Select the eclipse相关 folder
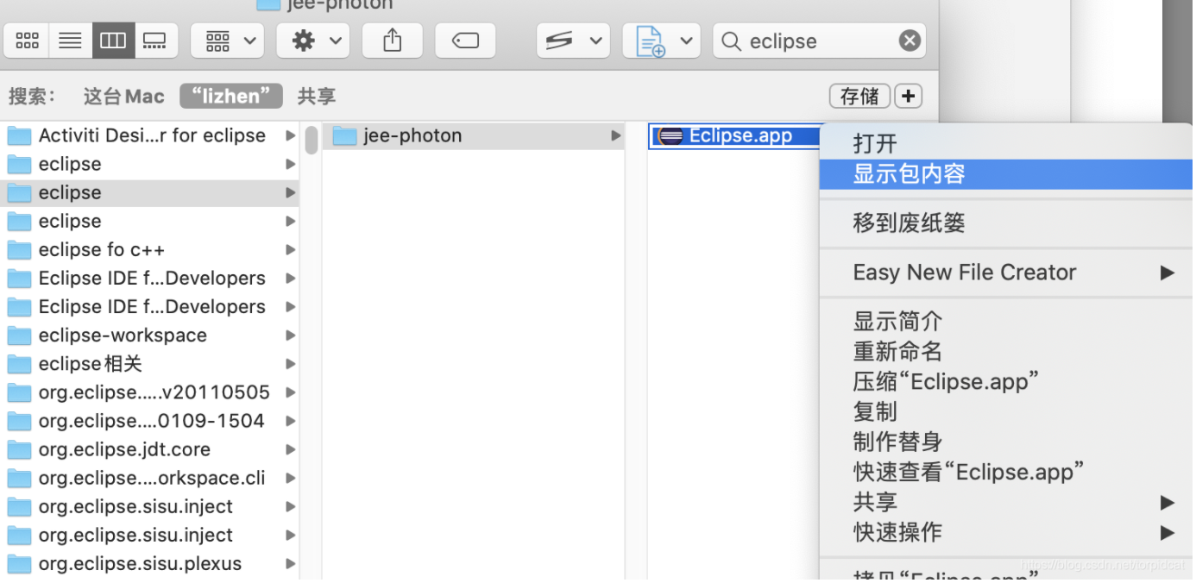Image resolution: width=1196 pixels, height=583 pixels. [x=150, y=363]
